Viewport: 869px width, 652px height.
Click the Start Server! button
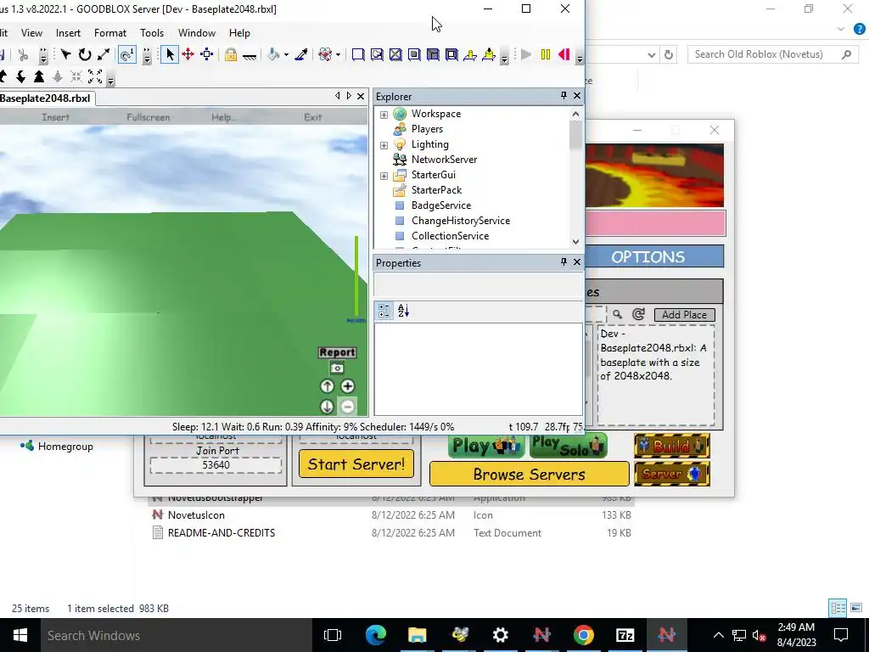click(x=356, y=464)
